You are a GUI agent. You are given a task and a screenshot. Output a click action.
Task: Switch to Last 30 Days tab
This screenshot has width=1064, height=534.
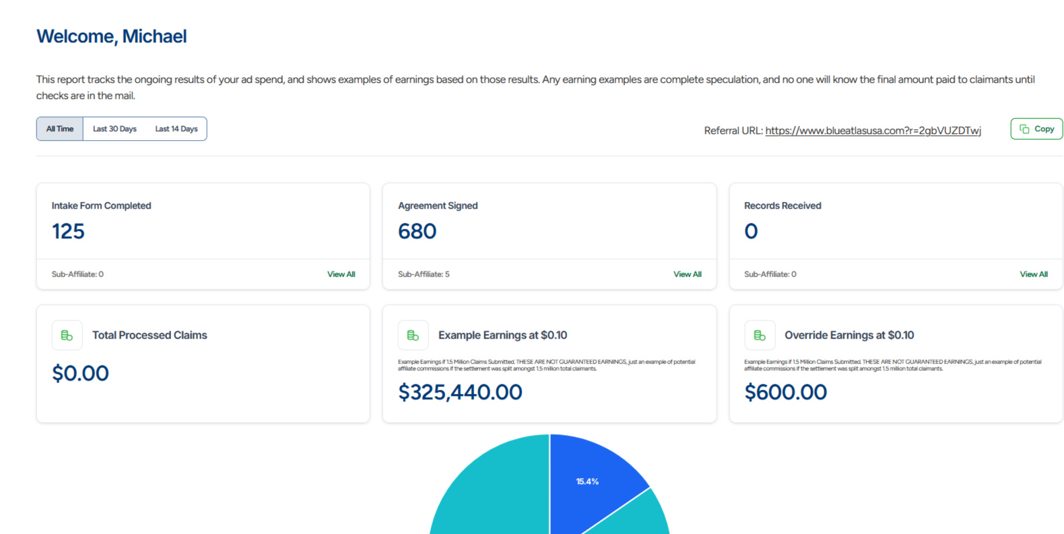pyautogui.click(x=114, y=129)
